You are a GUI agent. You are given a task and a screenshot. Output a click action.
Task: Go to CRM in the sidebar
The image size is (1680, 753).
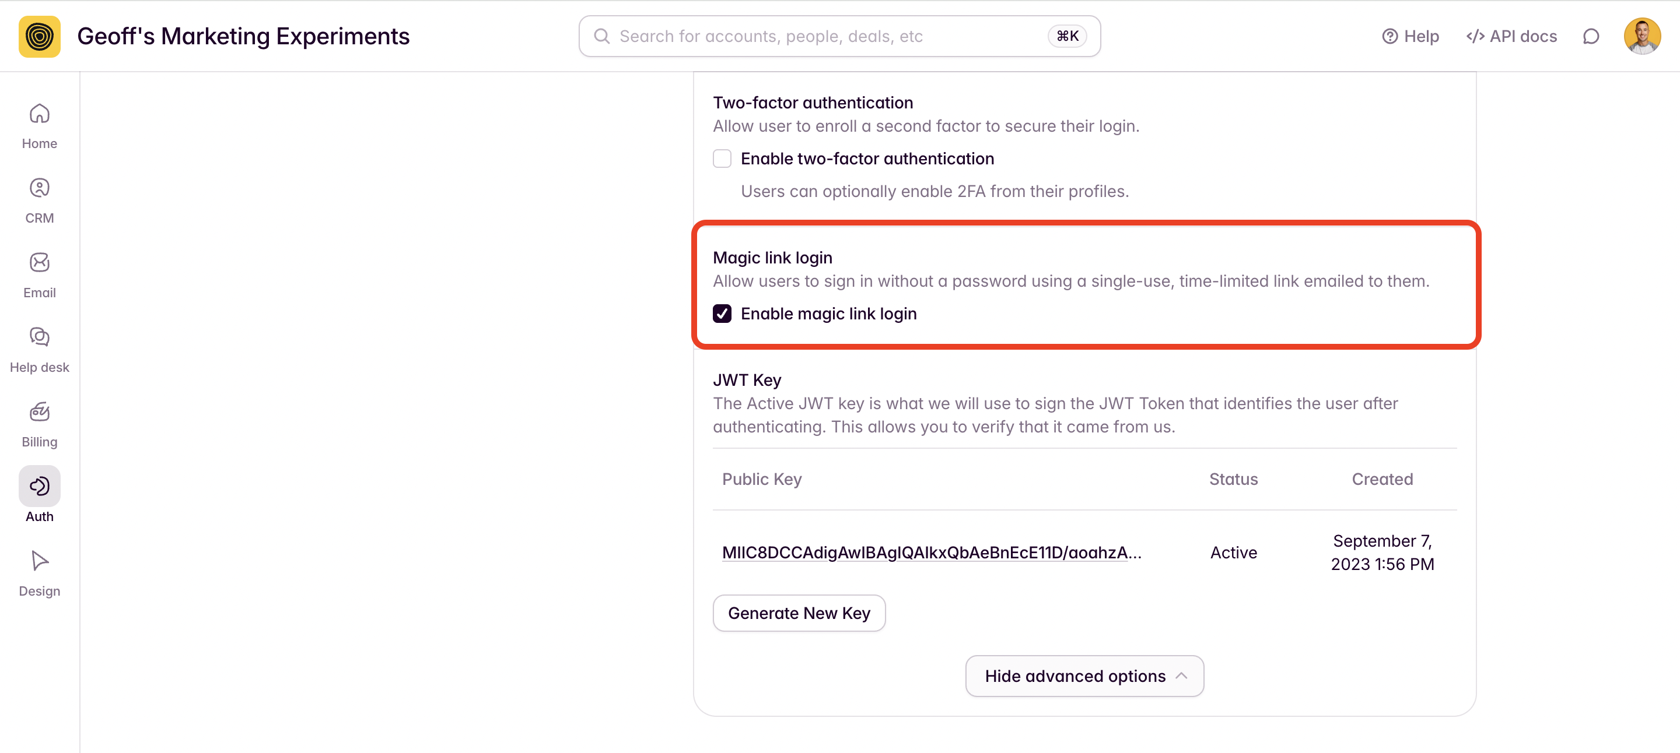coord(39,188)
